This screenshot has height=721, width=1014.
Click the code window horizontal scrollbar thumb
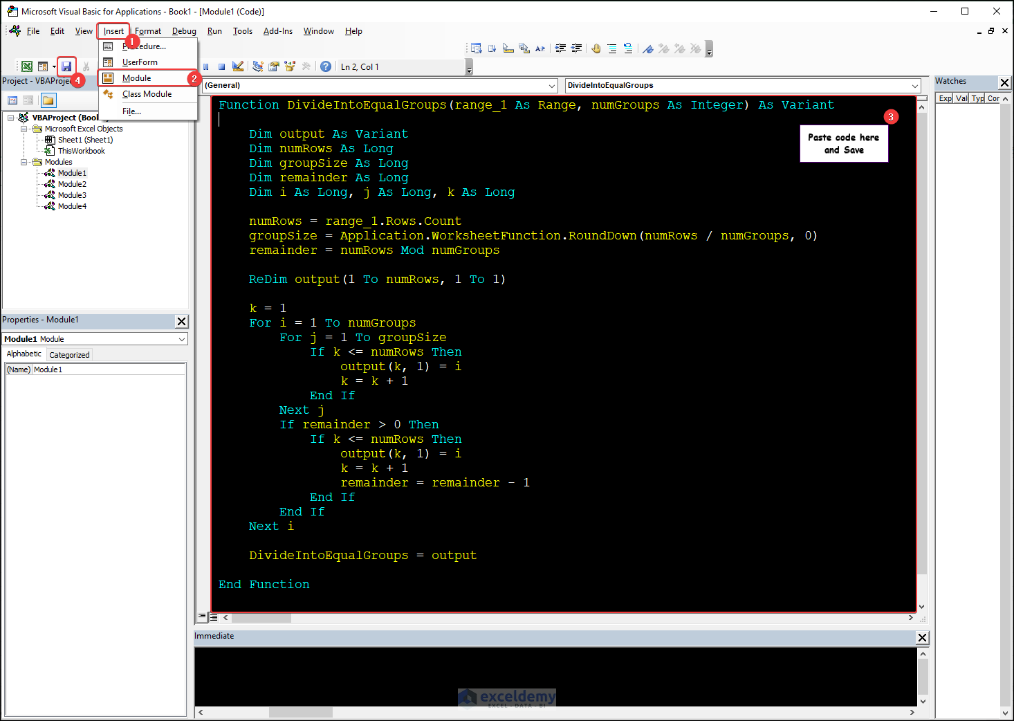261,618
